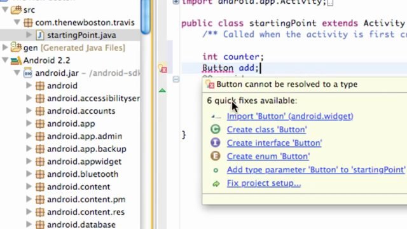Viewport: 407px width, 229px height.
Task: Click the Create interface purple I icon
Action: tap(216, 142)
